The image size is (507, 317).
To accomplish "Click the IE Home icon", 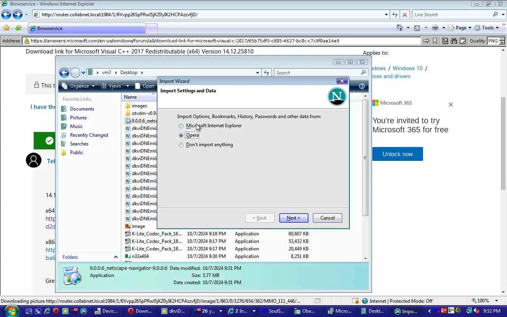I will point(400,28).
